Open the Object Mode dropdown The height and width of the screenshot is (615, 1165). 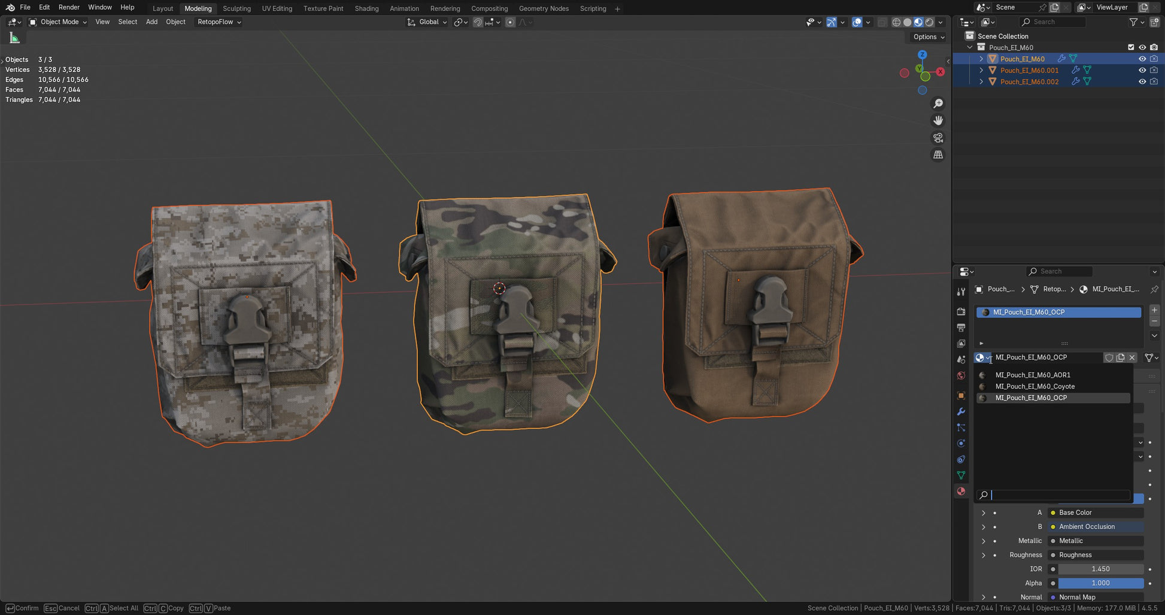[58, 22]
